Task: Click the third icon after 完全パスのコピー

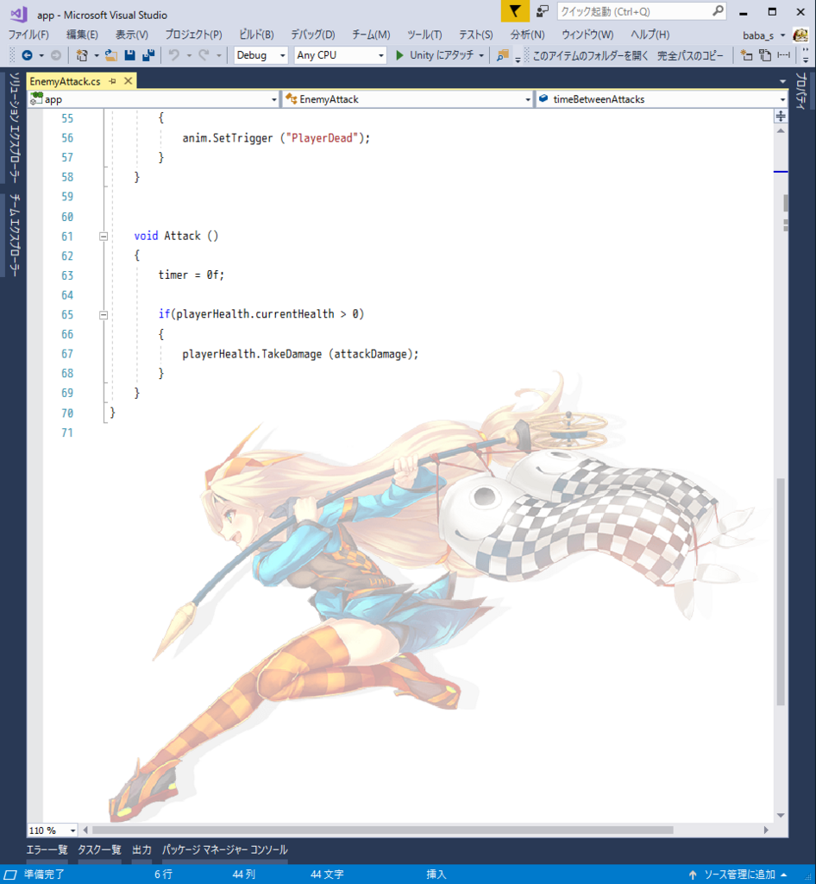Action: [783, 55]
